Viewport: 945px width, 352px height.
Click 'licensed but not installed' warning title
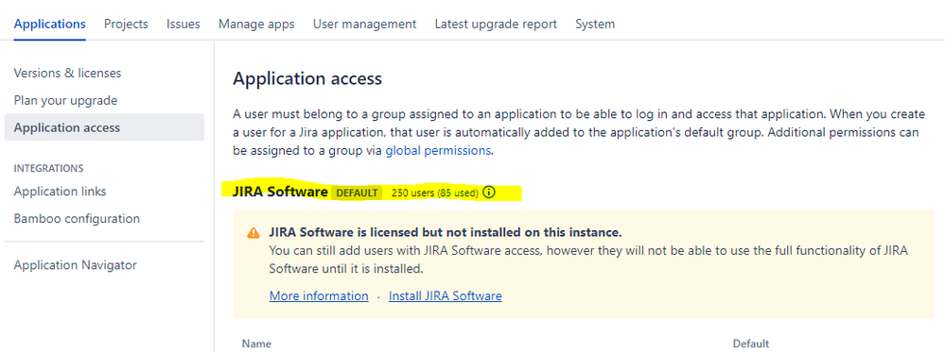pos(446,232)
